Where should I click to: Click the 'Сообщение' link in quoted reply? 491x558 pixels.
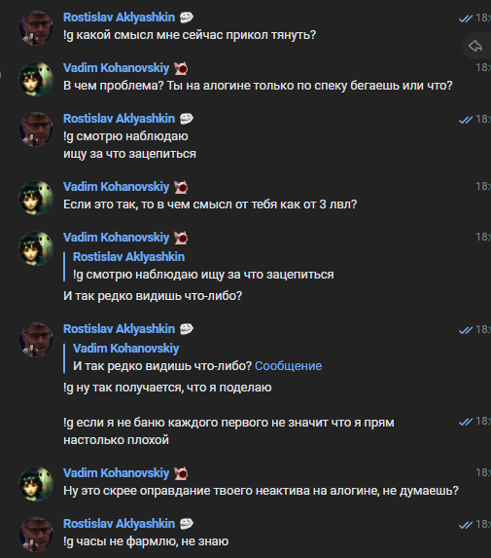tap(288, 366)
